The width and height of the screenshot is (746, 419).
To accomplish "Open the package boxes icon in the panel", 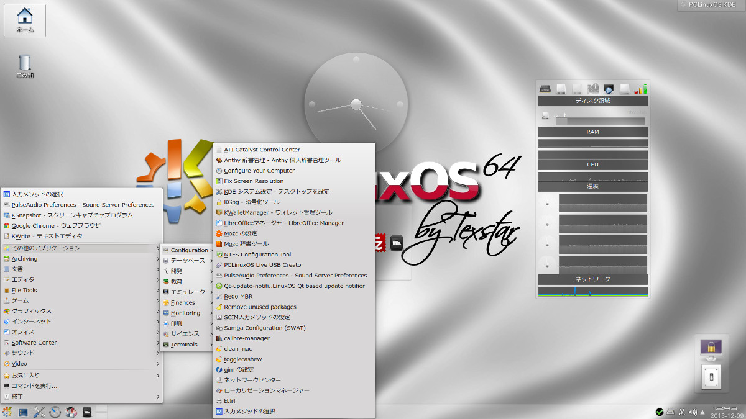I will pos(71,412).
